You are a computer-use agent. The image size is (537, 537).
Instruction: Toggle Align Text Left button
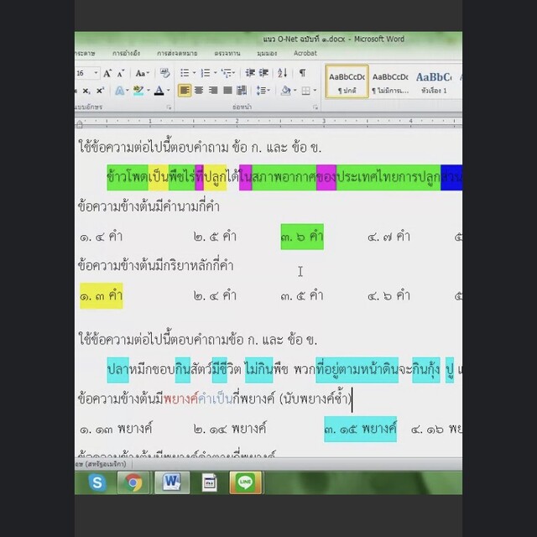185,91
